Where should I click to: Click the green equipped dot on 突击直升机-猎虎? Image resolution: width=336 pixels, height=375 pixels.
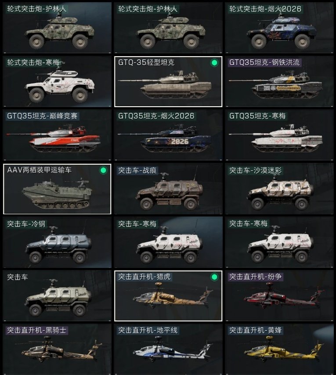(214, 277)
